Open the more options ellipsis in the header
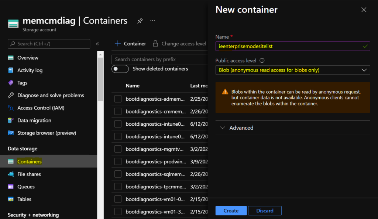 tap(152, 21)
